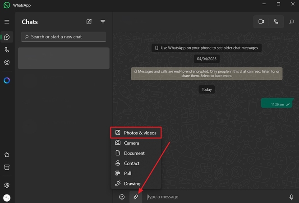Open the profile picture avatar

[7, 198]
